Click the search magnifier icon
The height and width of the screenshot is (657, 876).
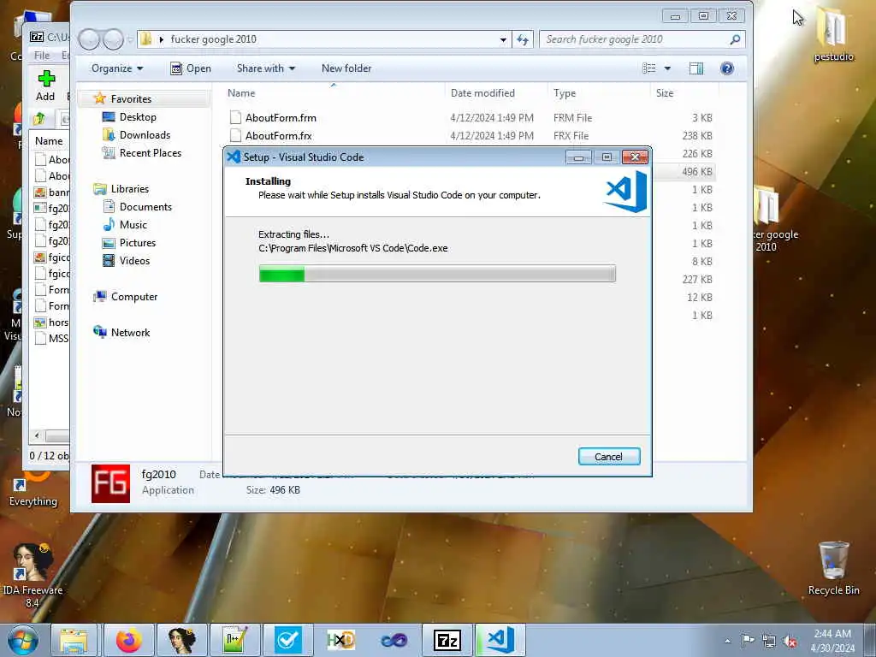click(735, 39)
